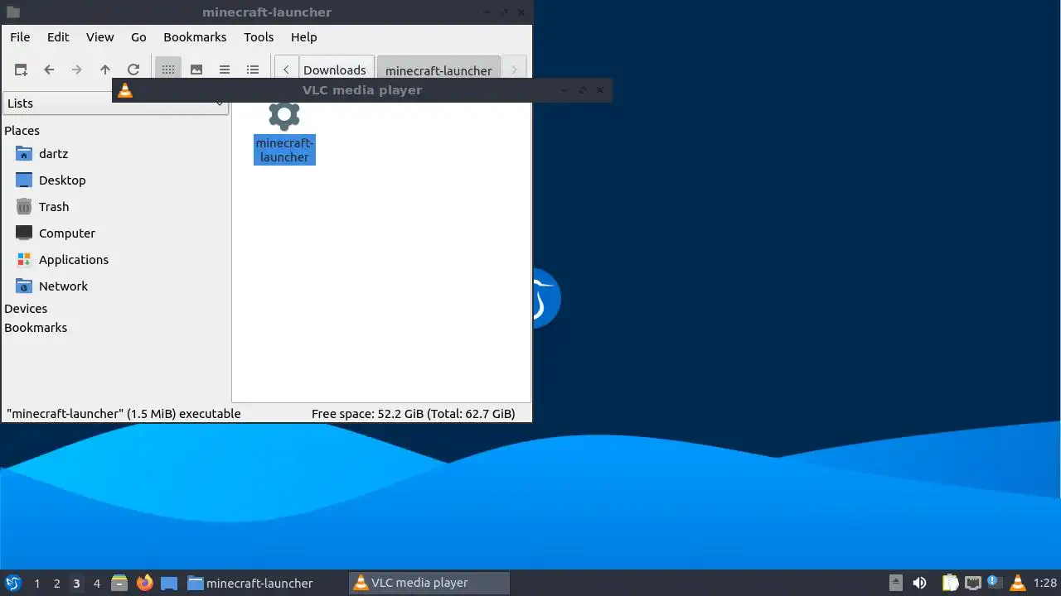Go to Downloads in path bar
Viewport: 1061px width, 596px height.
click(334, 70)
